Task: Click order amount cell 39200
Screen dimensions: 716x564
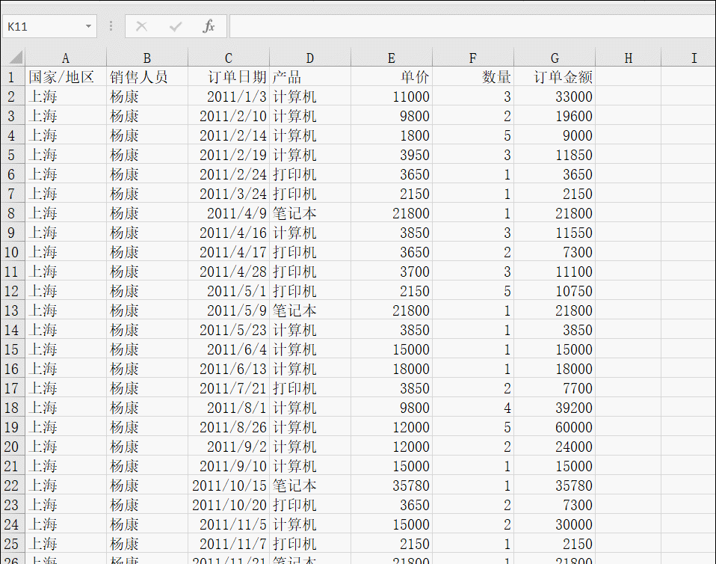Action: click(x=555, y=408)
